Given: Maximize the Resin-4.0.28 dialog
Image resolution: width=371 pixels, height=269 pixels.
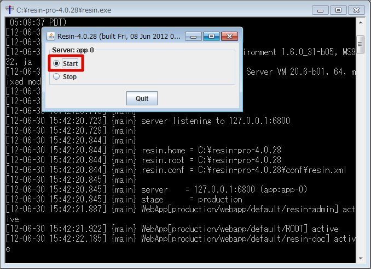Looking at the screenshot, I should point(211,37).
